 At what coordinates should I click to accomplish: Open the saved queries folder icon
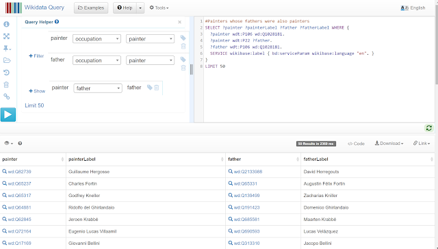(7, 60)
